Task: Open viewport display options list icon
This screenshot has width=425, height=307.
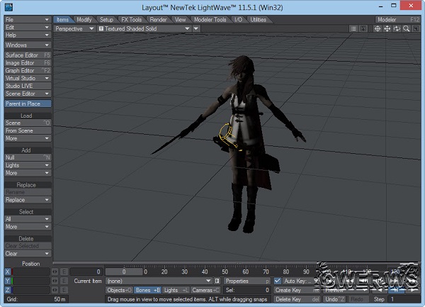Action: coord(353,29)
